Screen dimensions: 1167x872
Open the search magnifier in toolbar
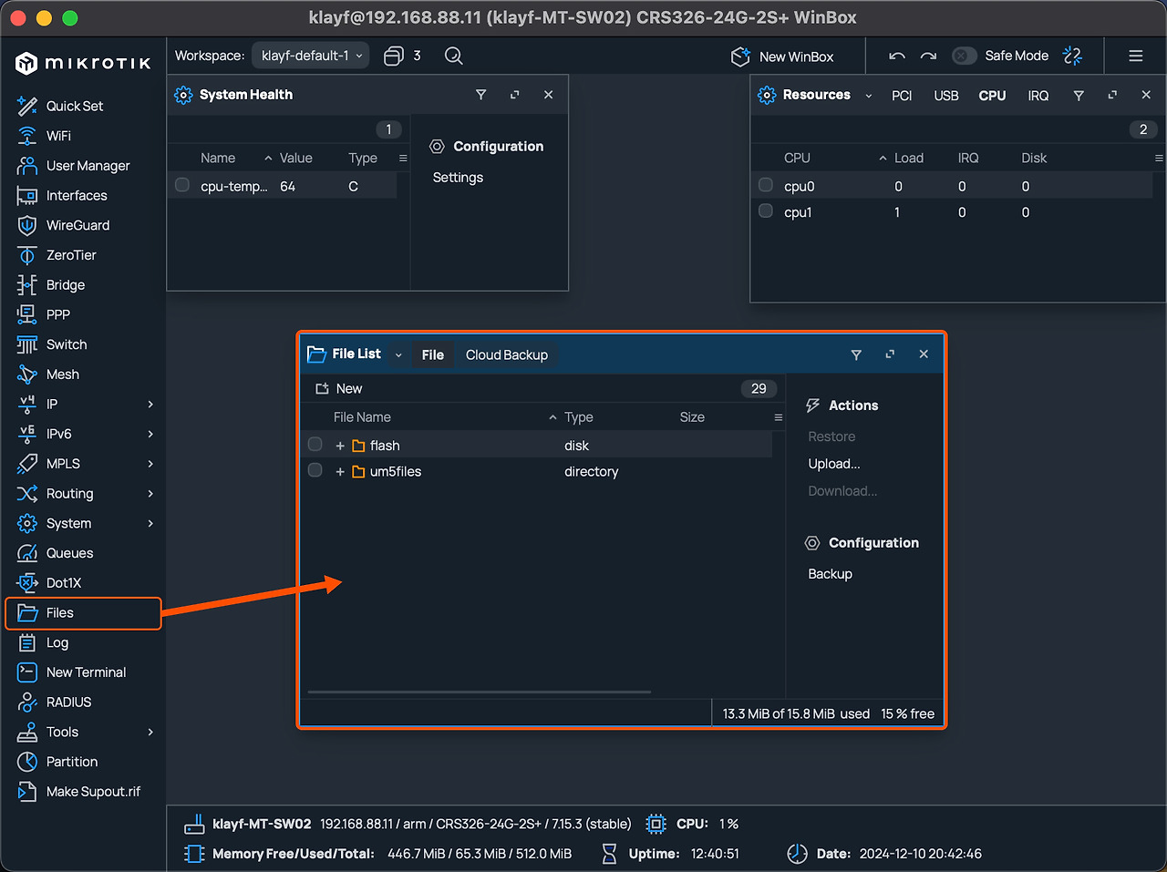point(453,56)
